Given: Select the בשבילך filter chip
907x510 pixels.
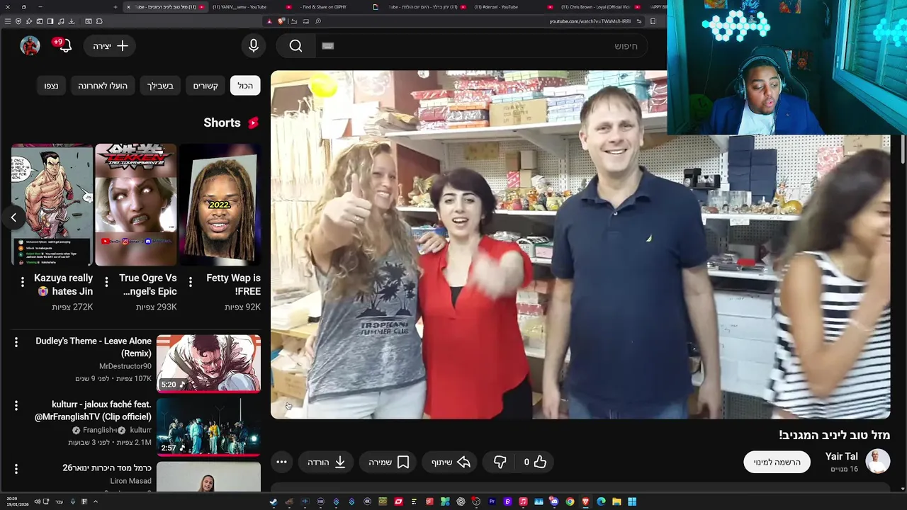Looking at the screenshot, I should click(x=160, y=86).
